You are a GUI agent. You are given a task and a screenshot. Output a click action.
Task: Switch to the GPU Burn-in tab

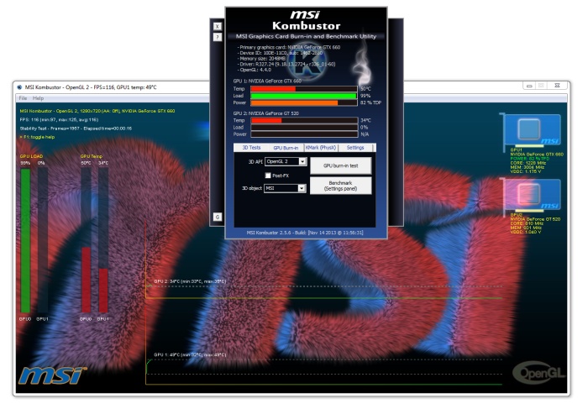point(286,148)
